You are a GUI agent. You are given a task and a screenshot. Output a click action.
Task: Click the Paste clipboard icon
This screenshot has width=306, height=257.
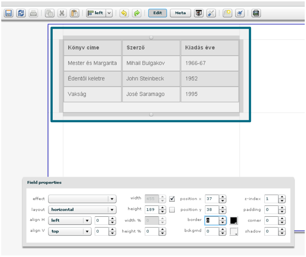75,13
